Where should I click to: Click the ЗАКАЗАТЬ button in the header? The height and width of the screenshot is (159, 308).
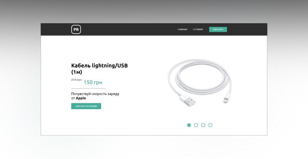(x=218, y=29)
